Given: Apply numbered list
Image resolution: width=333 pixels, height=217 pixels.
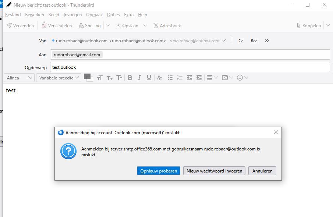Looking at the screenshot, I should pyautogui.click(x=180, y=78).
